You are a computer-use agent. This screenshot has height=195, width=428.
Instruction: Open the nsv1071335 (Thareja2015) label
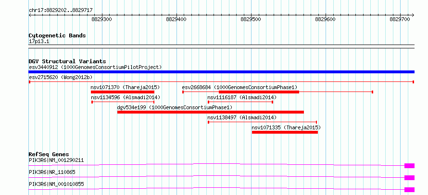(286, 127)
